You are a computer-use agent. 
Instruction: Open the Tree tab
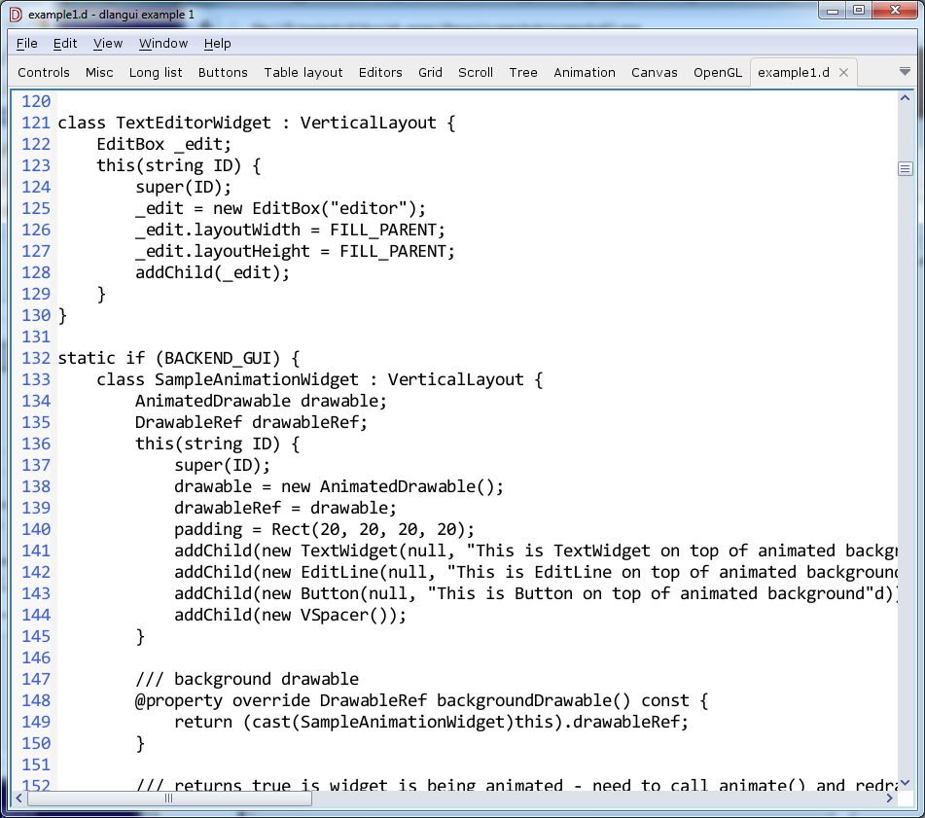click(x=523, y=73)
